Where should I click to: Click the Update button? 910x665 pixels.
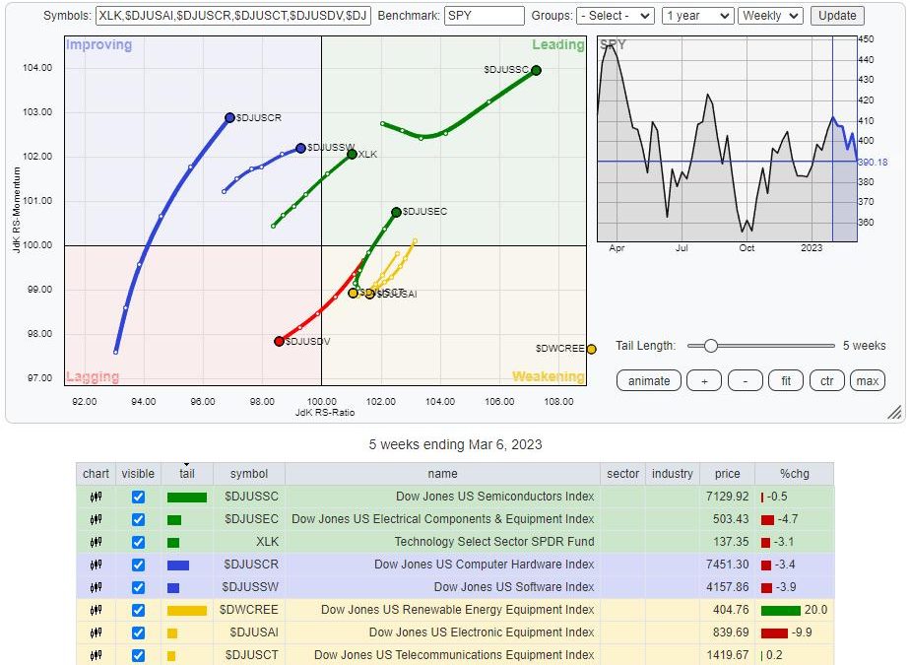[837, 16]
